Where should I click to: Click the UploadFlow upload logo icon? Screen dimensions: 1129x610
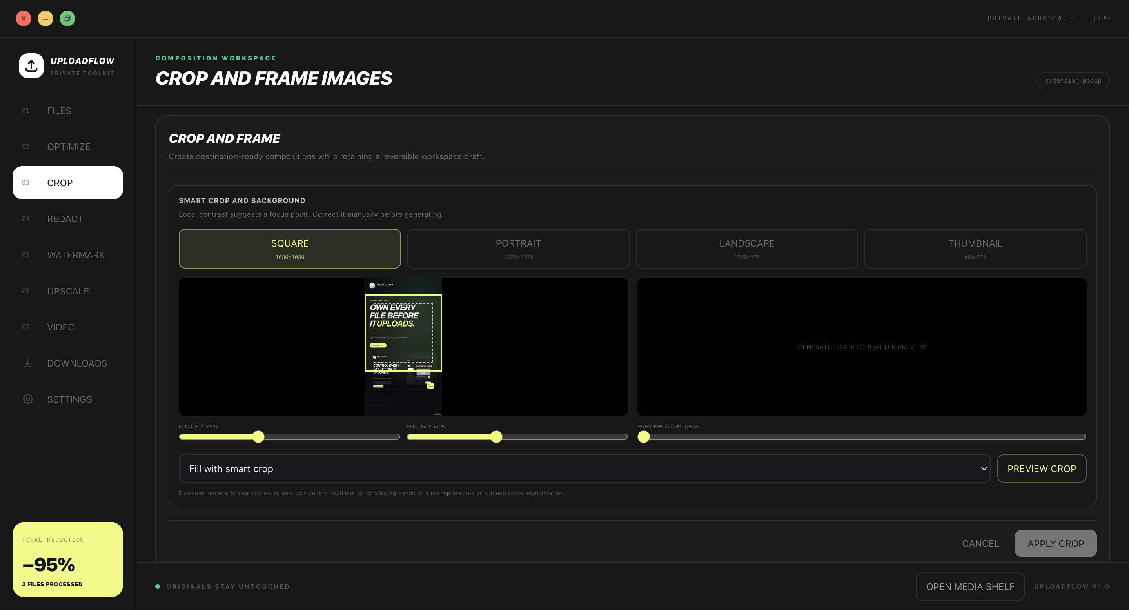coord(31,66)
